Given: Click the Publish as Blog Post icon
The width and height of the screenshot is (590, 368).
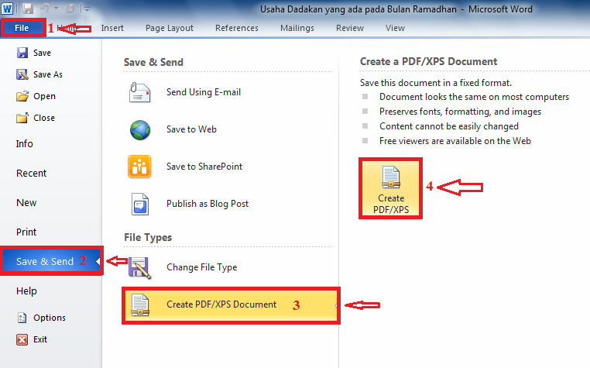Looking at the screenshot, I should (x=140, y=204).
